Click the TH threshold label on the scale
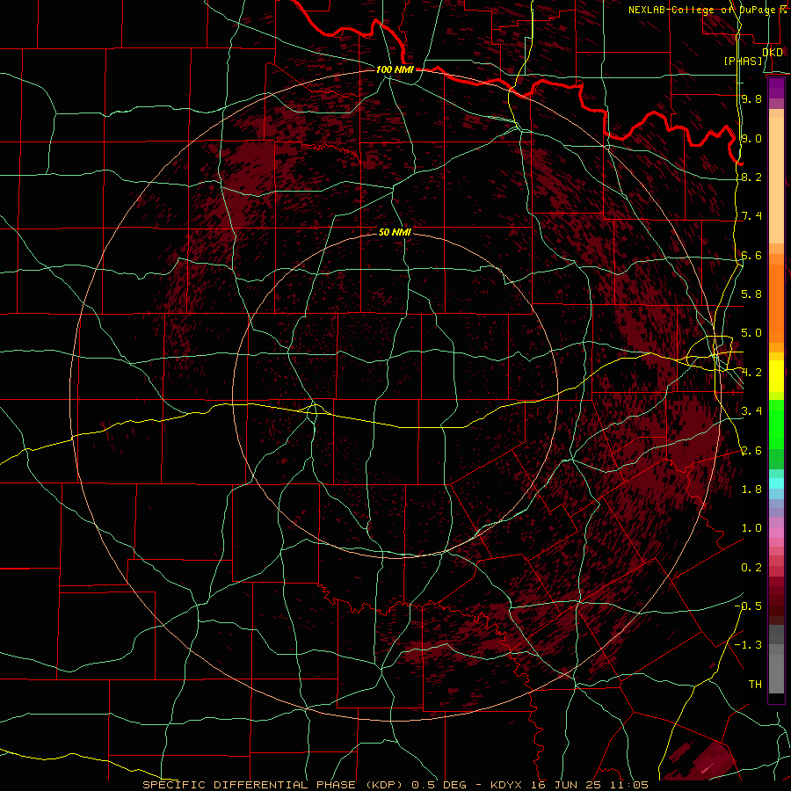Screen dimensions: 791x791 click(755, 685)
